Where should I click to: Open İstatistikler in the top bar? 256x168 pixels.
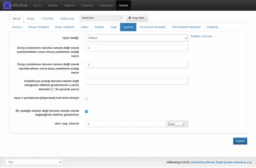point(106,5)
